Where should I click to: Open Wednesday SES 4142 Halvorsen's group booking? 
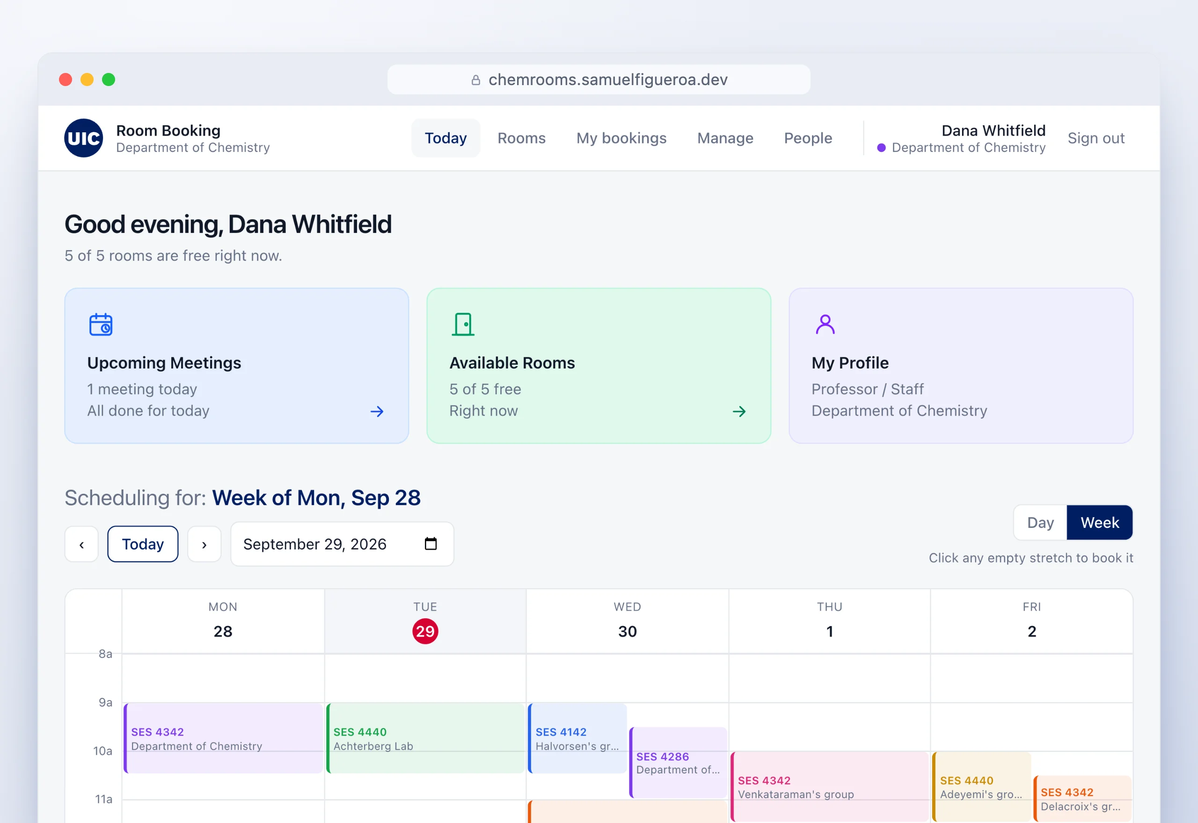577,738
